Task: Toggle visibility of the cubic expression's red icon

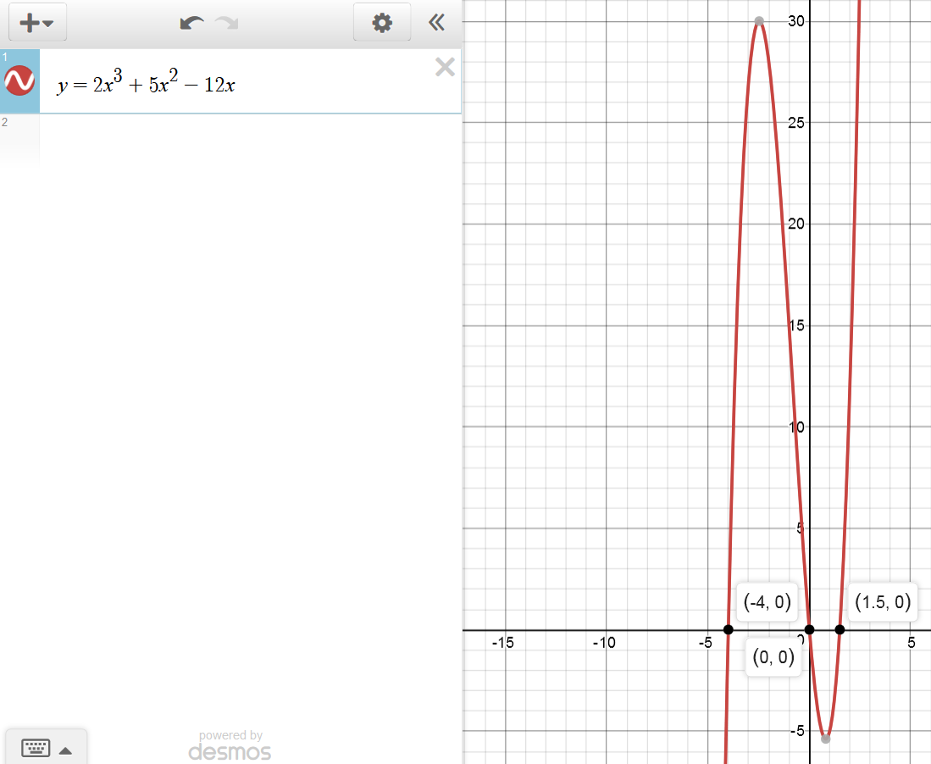Action: pyautogui.click(x=19, y=81)
